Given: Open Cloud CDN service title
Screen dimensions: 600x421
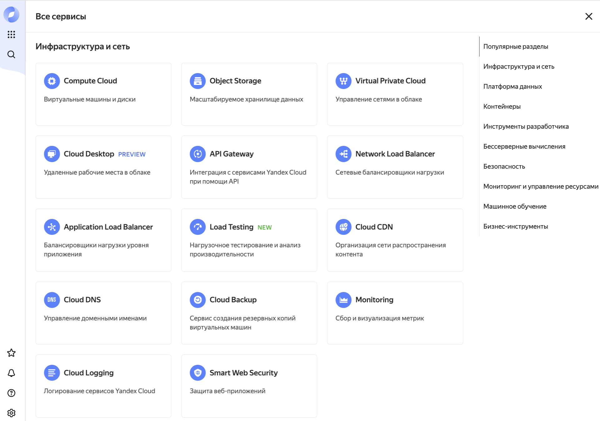Looking at the screenshot, I should [x=374, y=227].
